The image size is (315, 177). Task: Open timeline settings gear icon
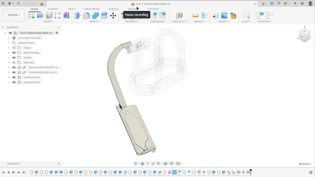(x=311, y=172)
